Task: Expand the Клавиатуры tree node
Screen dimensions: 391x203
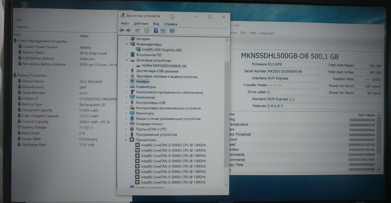Action: tap(127, 87)
